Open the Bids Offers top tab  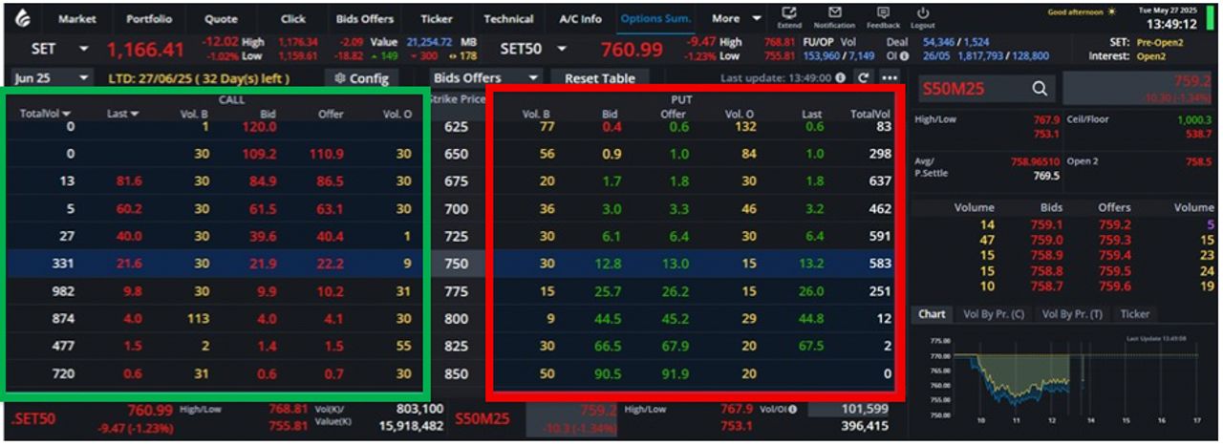pyautogui.click(x=364, y=18)
